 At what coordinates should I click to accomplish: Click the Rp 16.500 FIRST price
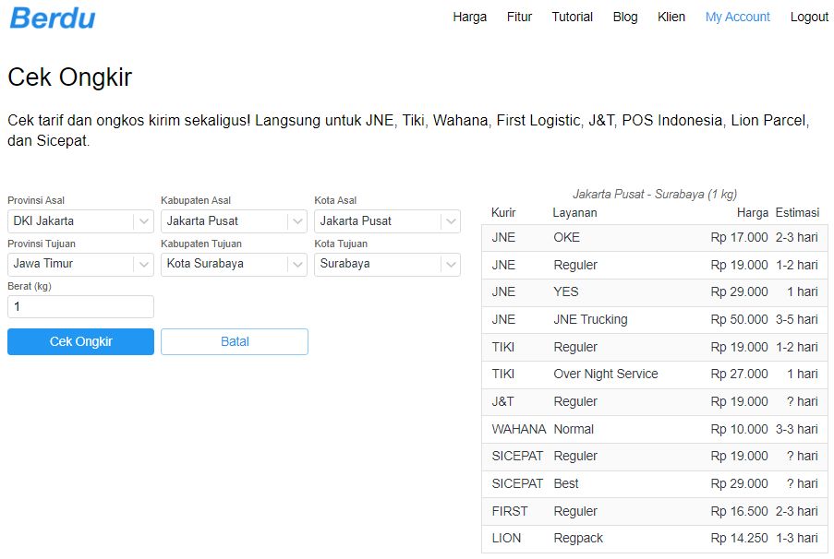pyautogui.click(x=739, y=512)
